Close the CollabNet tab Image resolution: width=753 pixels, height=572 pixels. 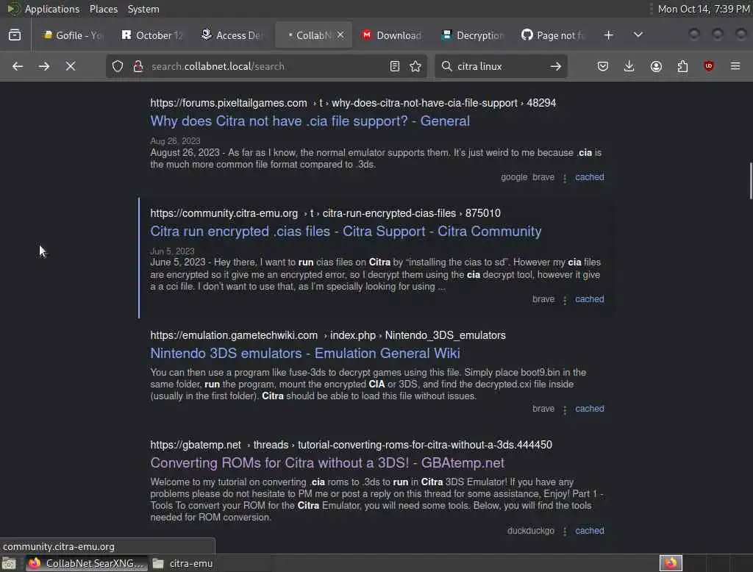[x=340, y=35]
